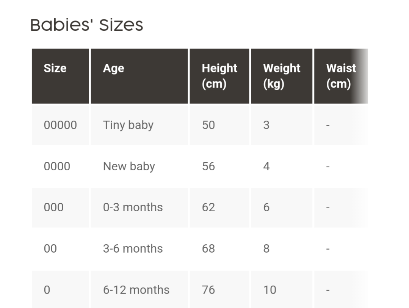Click the 0000 size cell
The height and width of the screenshot is (308, 409).
point(57,167)
